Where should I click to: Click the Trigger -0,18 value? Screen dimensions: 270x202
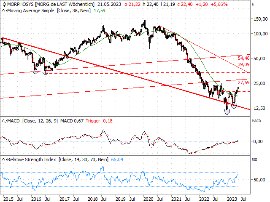click(99, 121)
